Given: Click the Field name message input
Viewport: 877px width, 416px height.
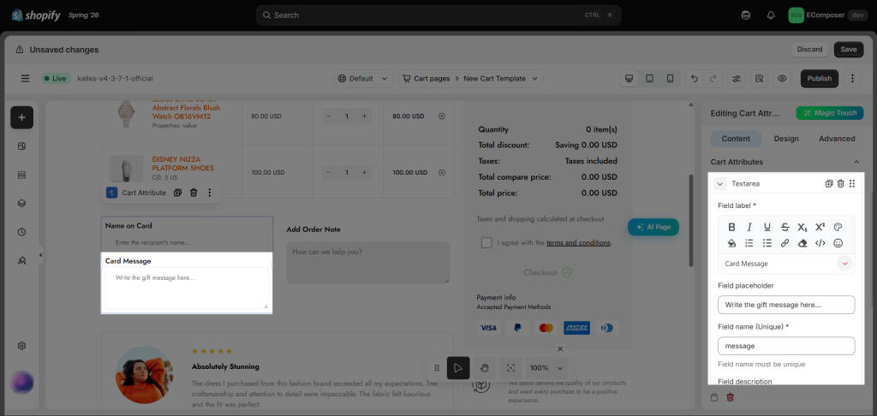Looking at the screenshot, I should (x=786, y=346).
